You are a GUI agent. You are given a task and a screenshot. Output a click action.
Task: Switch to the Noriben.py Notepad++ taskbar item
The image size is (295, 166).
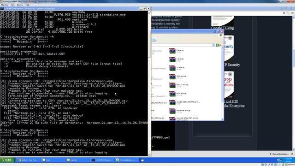(x=126, y=160)
